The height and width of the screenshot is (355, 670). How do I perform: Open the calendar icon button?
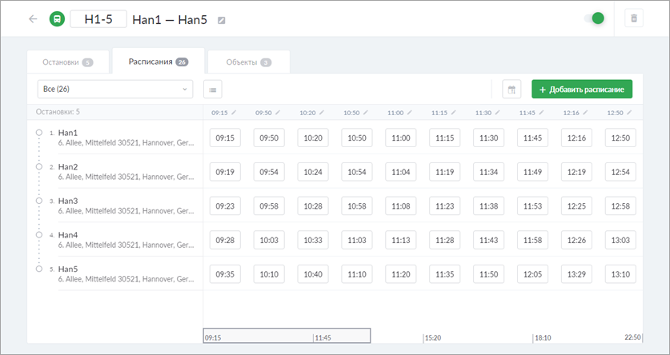512,89
